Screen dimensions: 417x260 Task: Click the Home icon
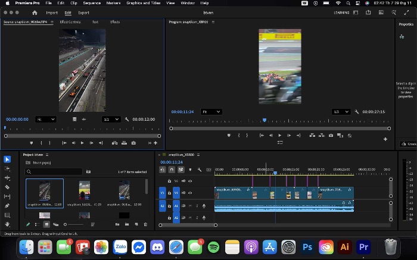coord(35,12)
